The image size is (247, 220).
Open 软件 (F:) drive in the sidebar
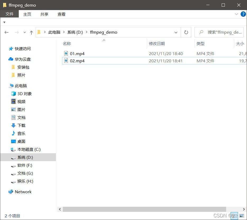coord(25,165)
